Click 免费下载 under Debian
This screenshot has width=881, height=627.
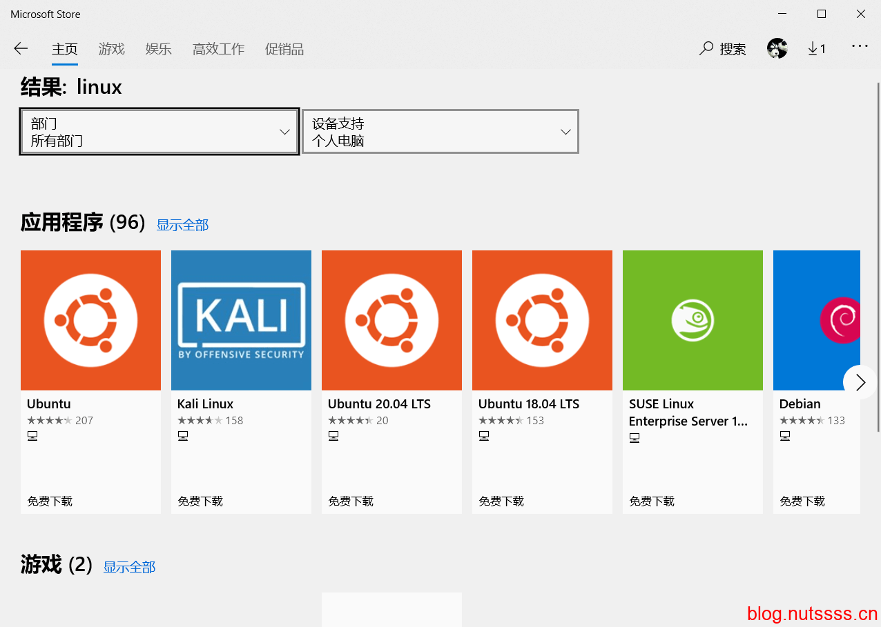(x=802, y=501)
